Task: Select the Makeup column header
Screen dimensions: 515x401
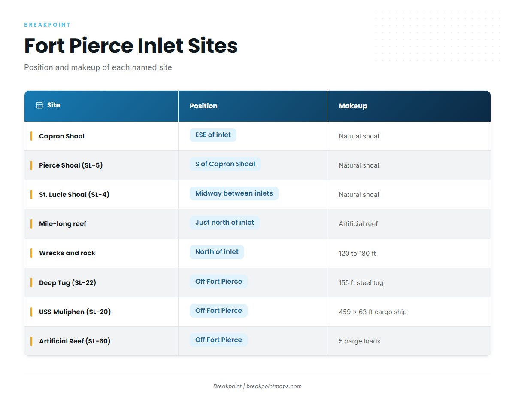Action: [409, 106]
